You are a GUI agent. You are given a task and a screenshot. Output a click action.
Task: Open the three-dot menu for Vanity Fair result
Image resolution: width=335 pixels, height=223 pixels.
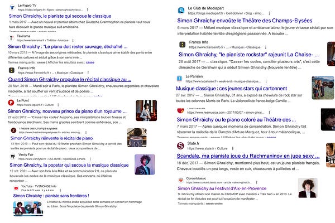pos(90,159)
